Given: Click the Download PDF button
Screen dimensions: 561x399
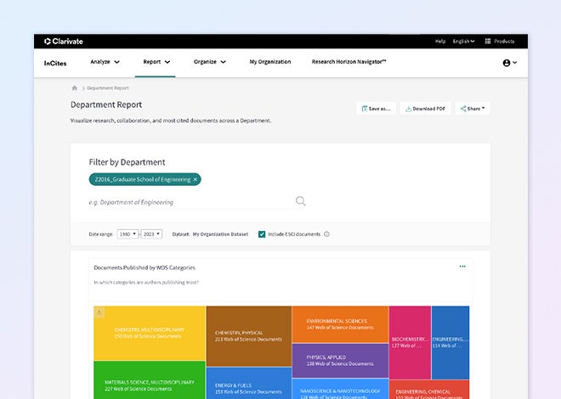Looking at the screenshot, I should (x=425, y=109).
